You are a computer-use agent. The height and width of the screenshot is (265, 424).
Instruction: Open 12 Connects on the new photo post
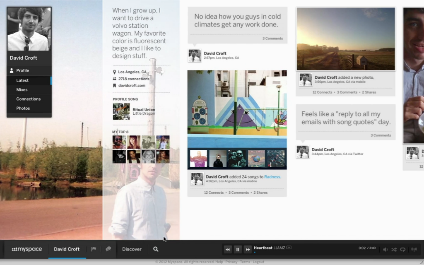click(322, 92)
